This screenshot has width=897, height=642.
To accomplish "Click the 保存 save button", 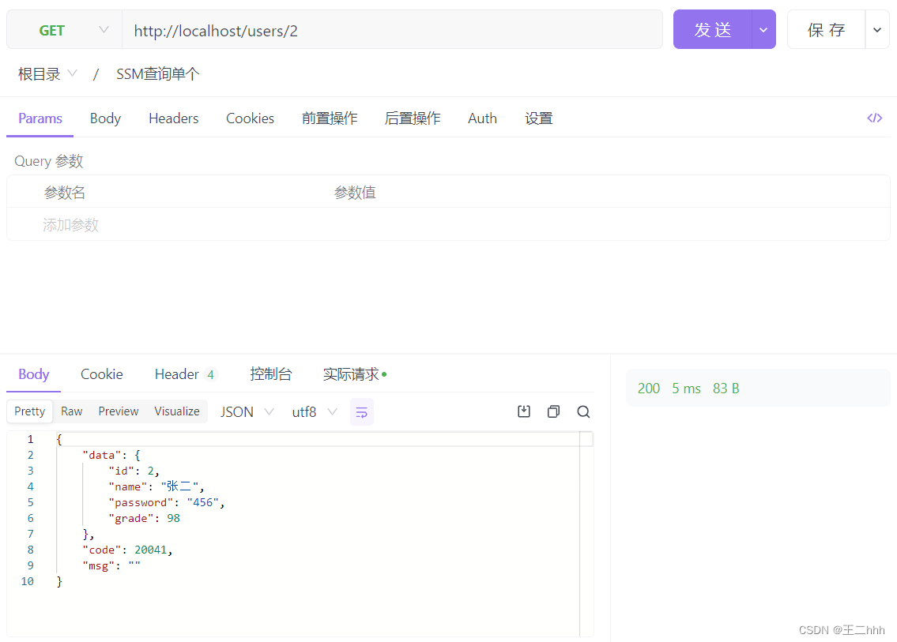I will (826, 30).
